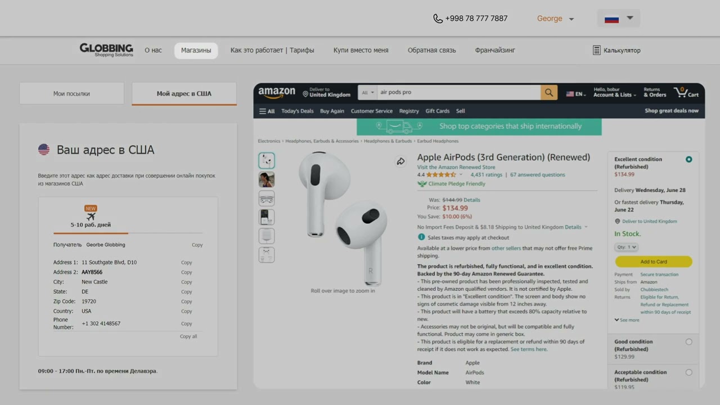Select the Good condition radio button
720x405 pixels.
pos(689,342)
